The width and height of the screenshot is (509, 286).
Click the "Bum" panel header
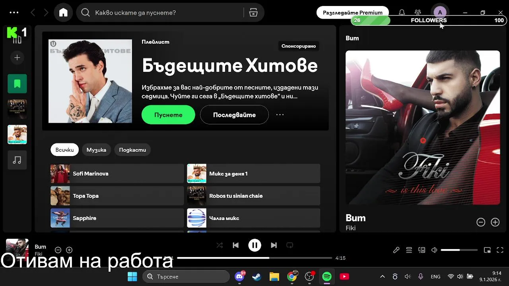point(352,38)
